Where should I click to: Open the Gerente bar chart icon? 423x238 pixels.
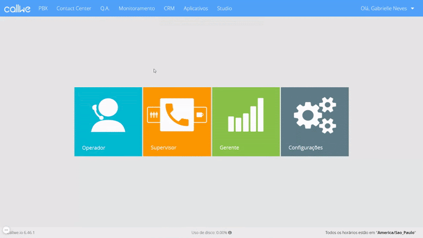click(245, 115)
